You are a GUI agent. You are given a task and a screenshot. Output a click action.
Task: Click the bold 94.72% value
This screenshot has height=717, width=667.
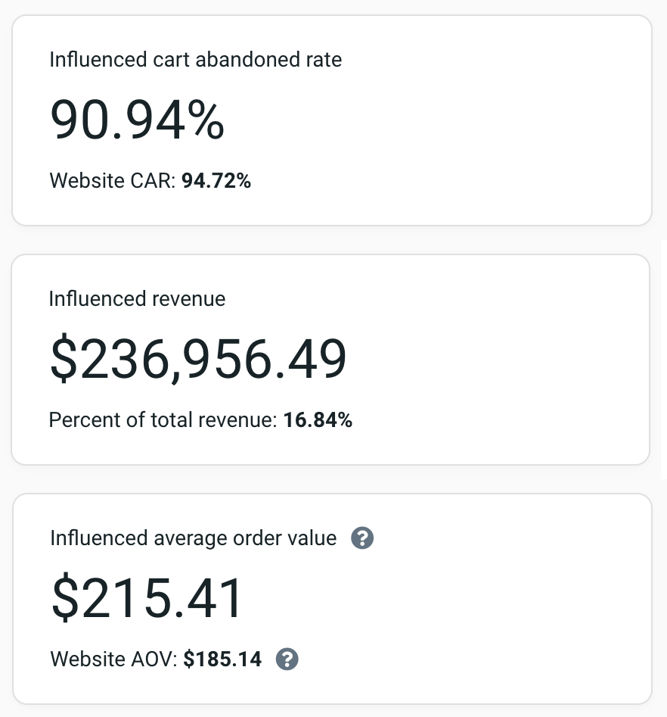click(216, 181)
